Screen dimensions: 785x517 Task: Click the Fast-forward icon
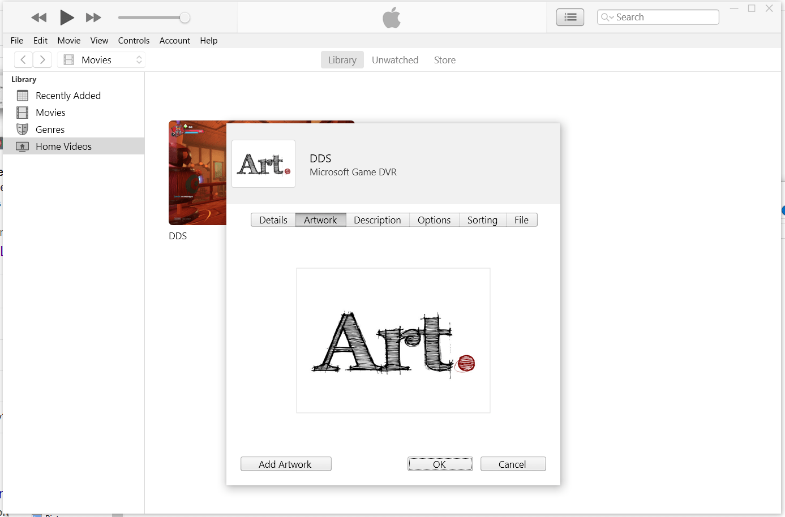coord(93,17)
